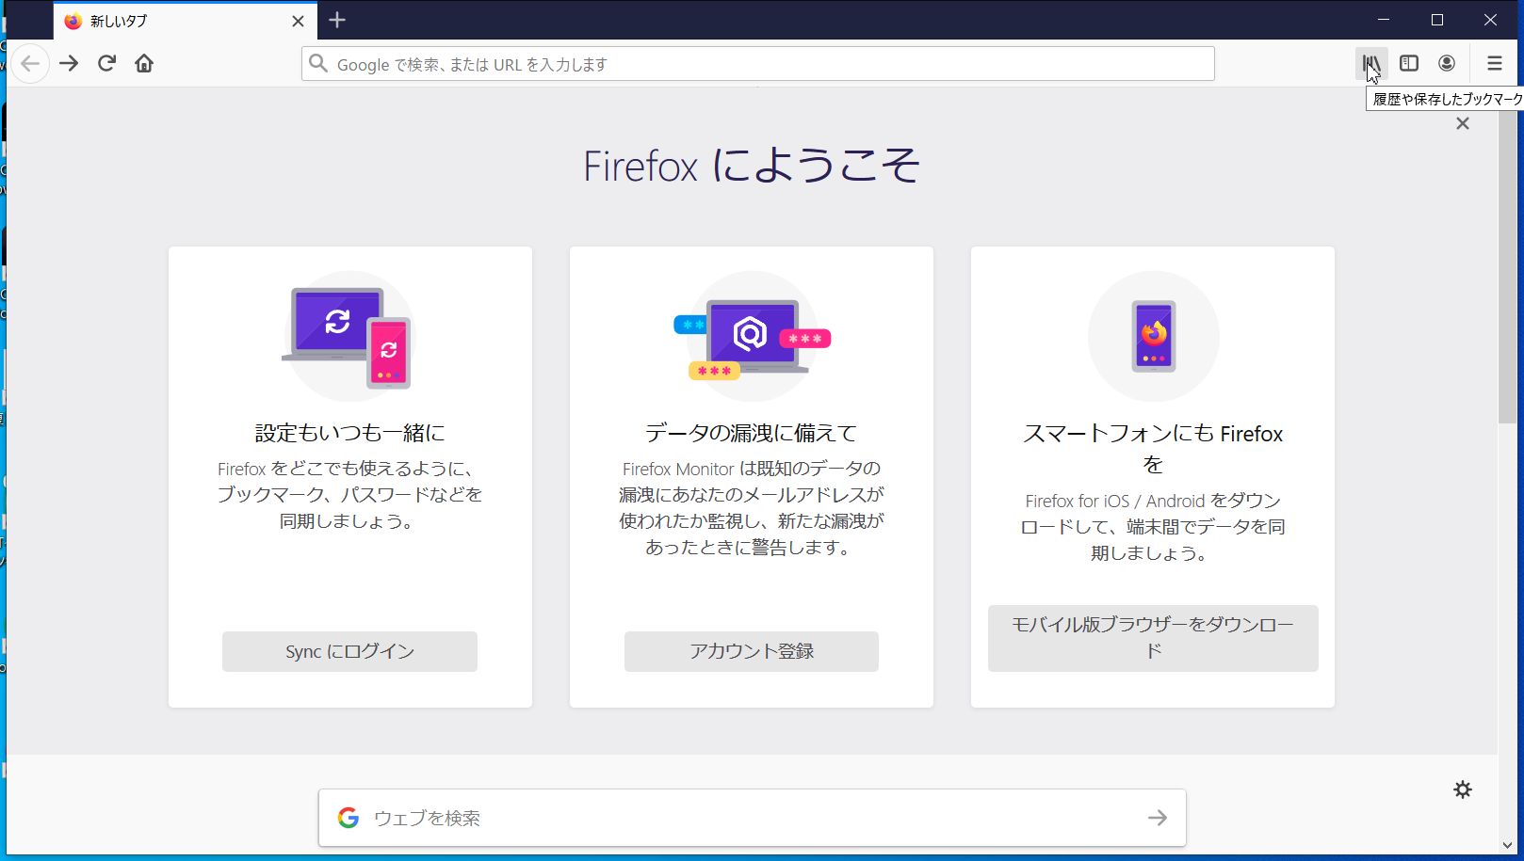Focus the ウェブを検索 Google search box
This screenshot has height=861, width=1524.
click(x=752, y=818)
